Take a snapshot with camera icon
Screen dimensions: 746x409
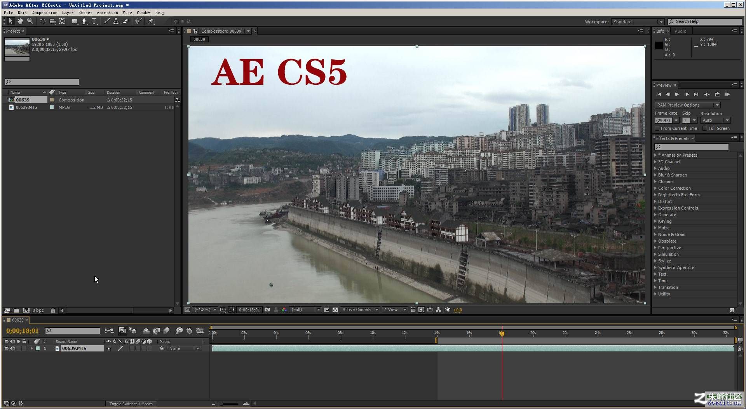[x=267, y=310]
